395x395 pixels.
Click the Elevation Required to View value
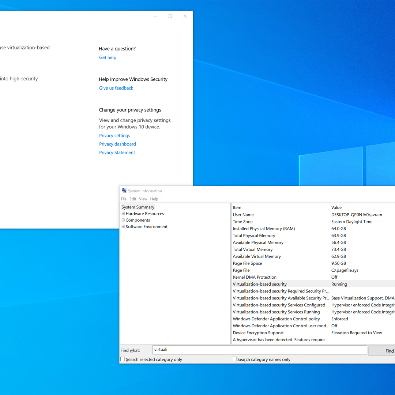(x=357, y=333)
